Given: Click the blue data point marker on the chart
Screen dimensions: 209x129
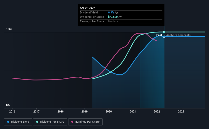Looking at the screenshot, I should pos(164,37).
